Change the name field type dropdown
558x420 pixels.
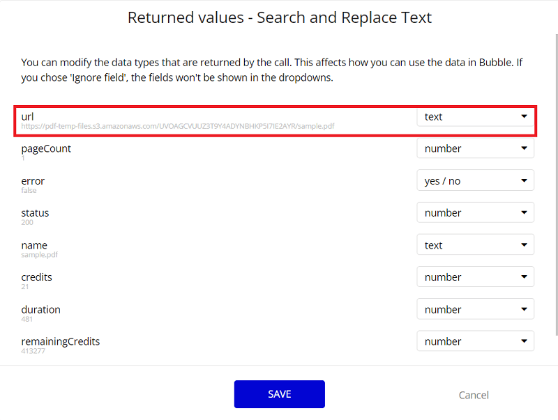(x=475, y=245)
